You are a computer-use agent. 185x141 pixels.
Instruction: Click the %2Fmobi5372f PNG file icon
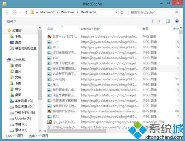[49, 36]
